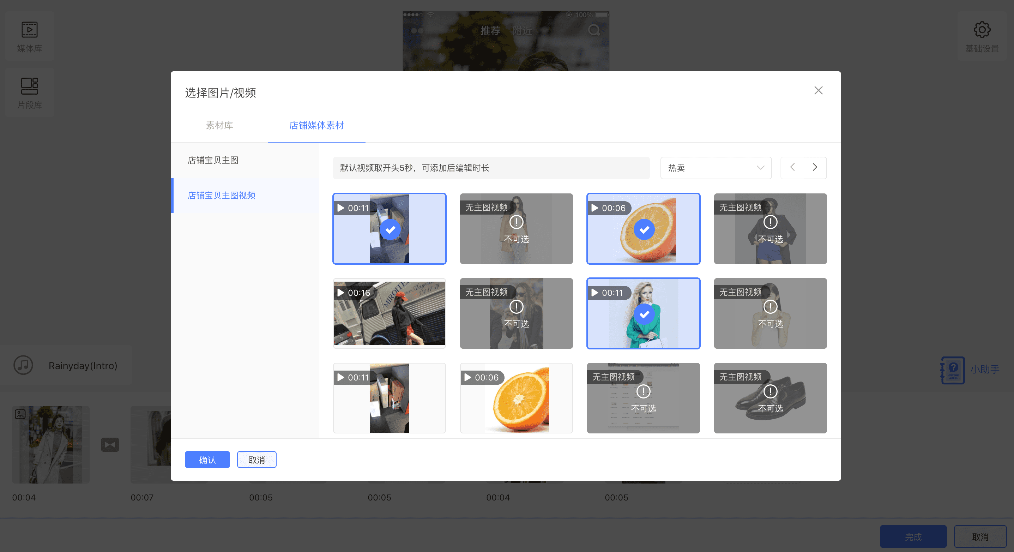Open the 热卖 sorting dropdown
Viewport: 1014px width, 552px height.
click(x=716, y=168)
